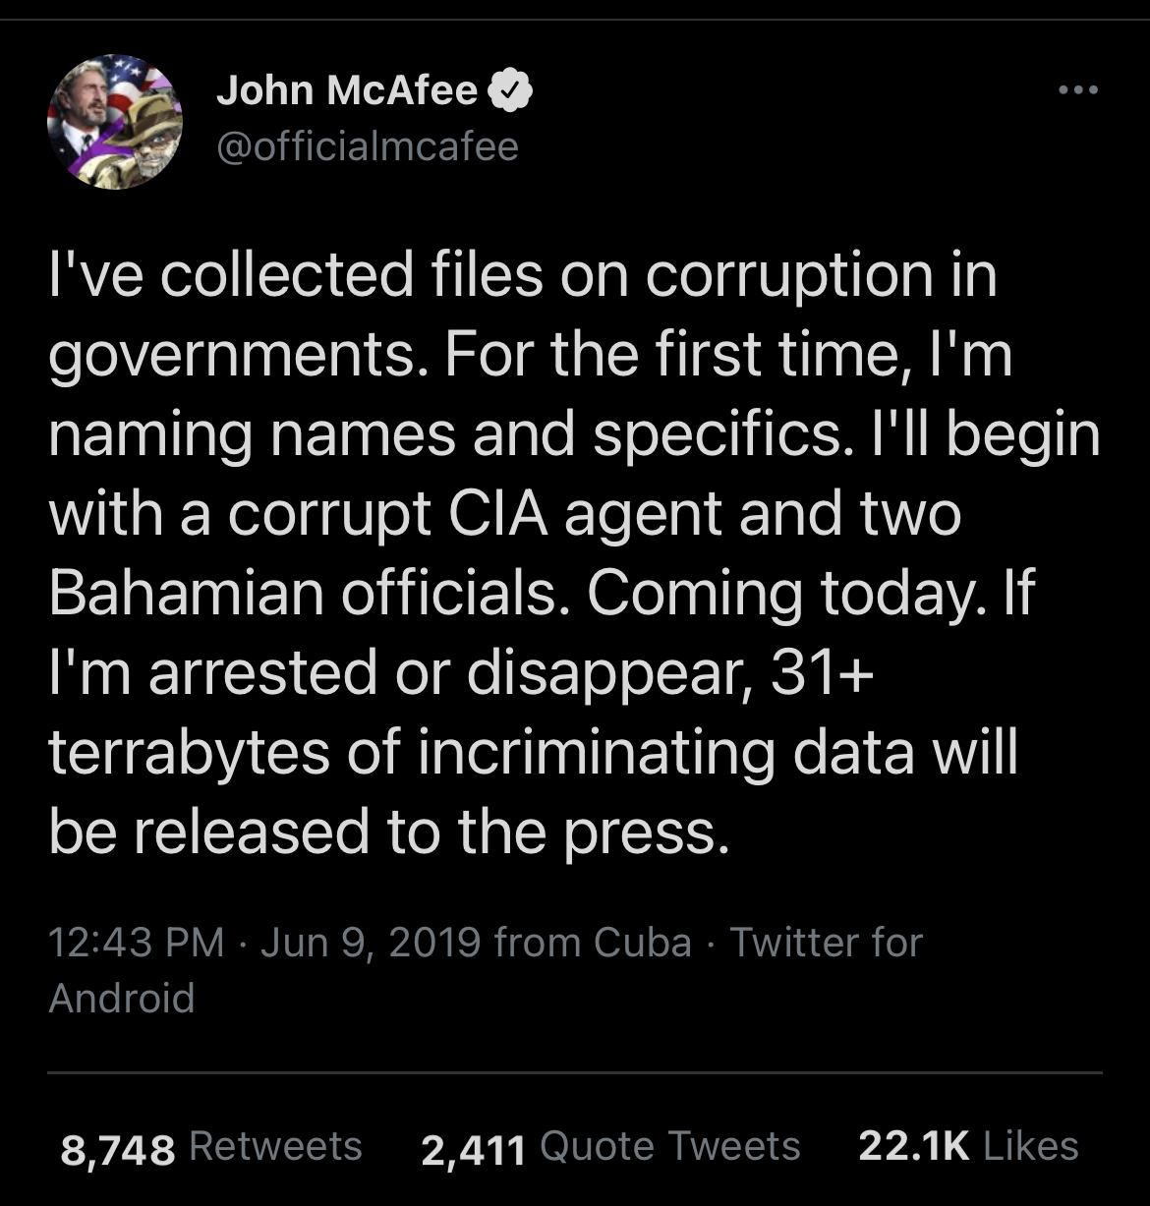Open the three-dot more options menu
The width and height of the screenshot is (1150, 1206).
click(1077, 90)
